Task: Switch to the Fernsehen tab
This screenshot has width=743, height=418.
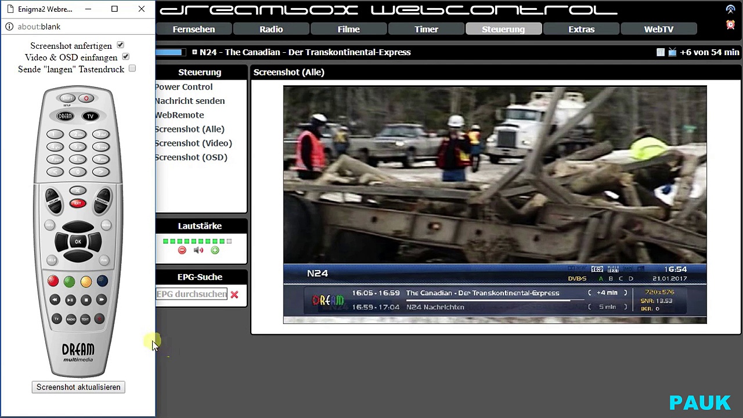Action: point(194,30)
